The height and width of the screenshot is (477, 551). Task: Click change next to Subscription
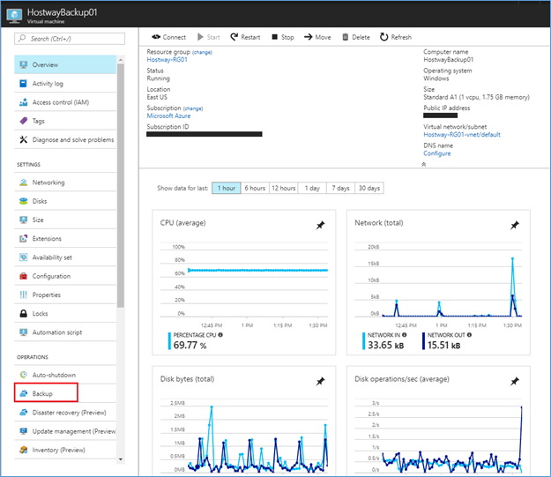(193, 108)
